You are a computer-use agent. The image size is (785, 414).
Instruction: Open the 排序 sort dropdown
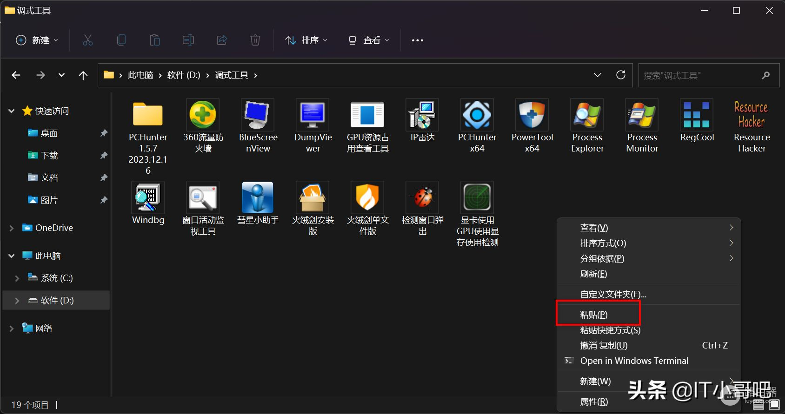[306, 40]
